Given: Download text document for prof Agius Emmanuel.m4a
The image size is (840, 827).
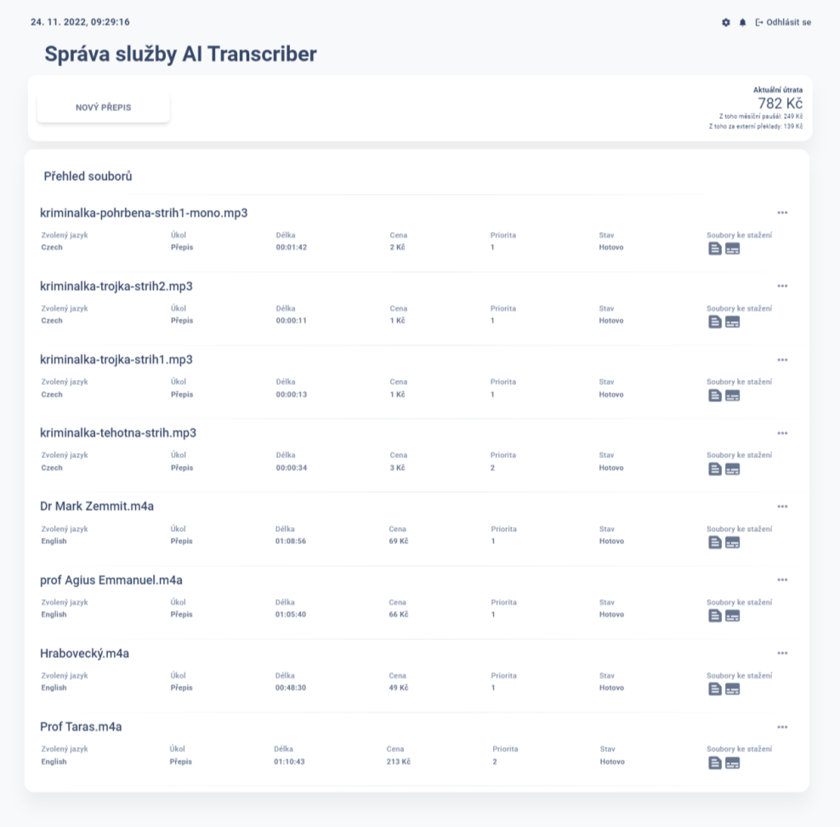Looking at the screenshot, I should (715, 615).
